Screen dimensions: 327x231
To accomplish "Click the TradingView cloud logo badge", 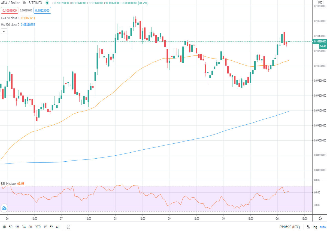I will point(4,208).
